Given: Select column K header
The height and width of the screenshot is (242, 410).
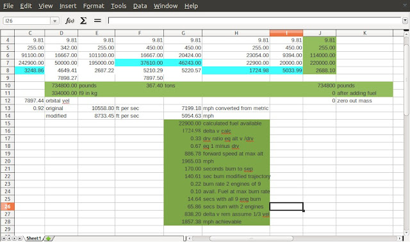Looking at the screenshot, I should click(365, 33).
